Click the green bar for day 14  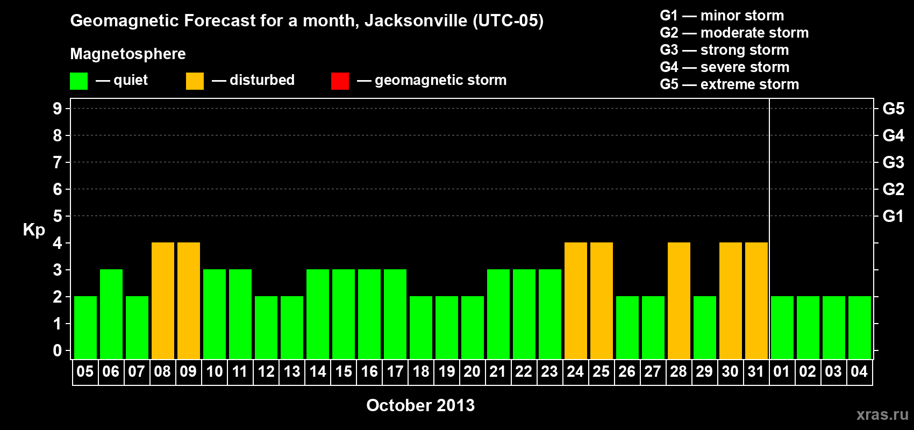tap(318, 314)
